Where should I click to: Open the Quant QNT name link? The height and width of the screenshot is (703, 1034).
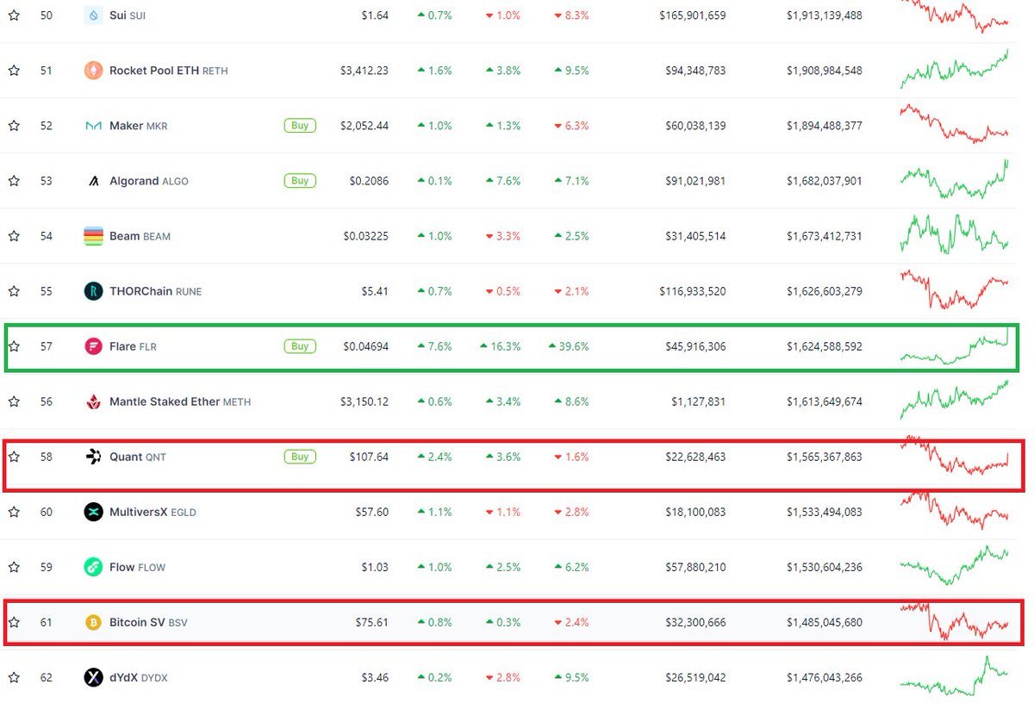point(138,457)
